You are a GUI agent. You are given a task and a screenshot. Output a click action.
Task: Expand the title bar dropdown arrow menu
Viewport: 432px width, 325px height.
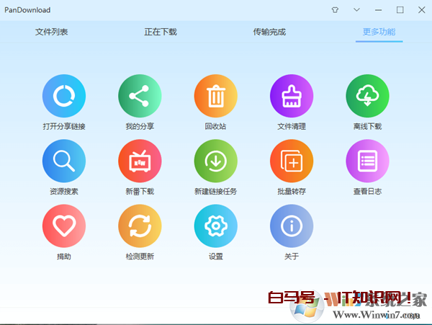(x=356, y=10)
